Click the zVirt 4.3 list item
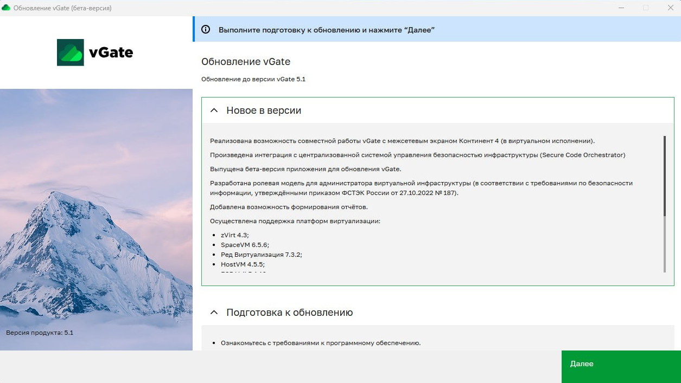The image size is (681, 383). point(234,235)
